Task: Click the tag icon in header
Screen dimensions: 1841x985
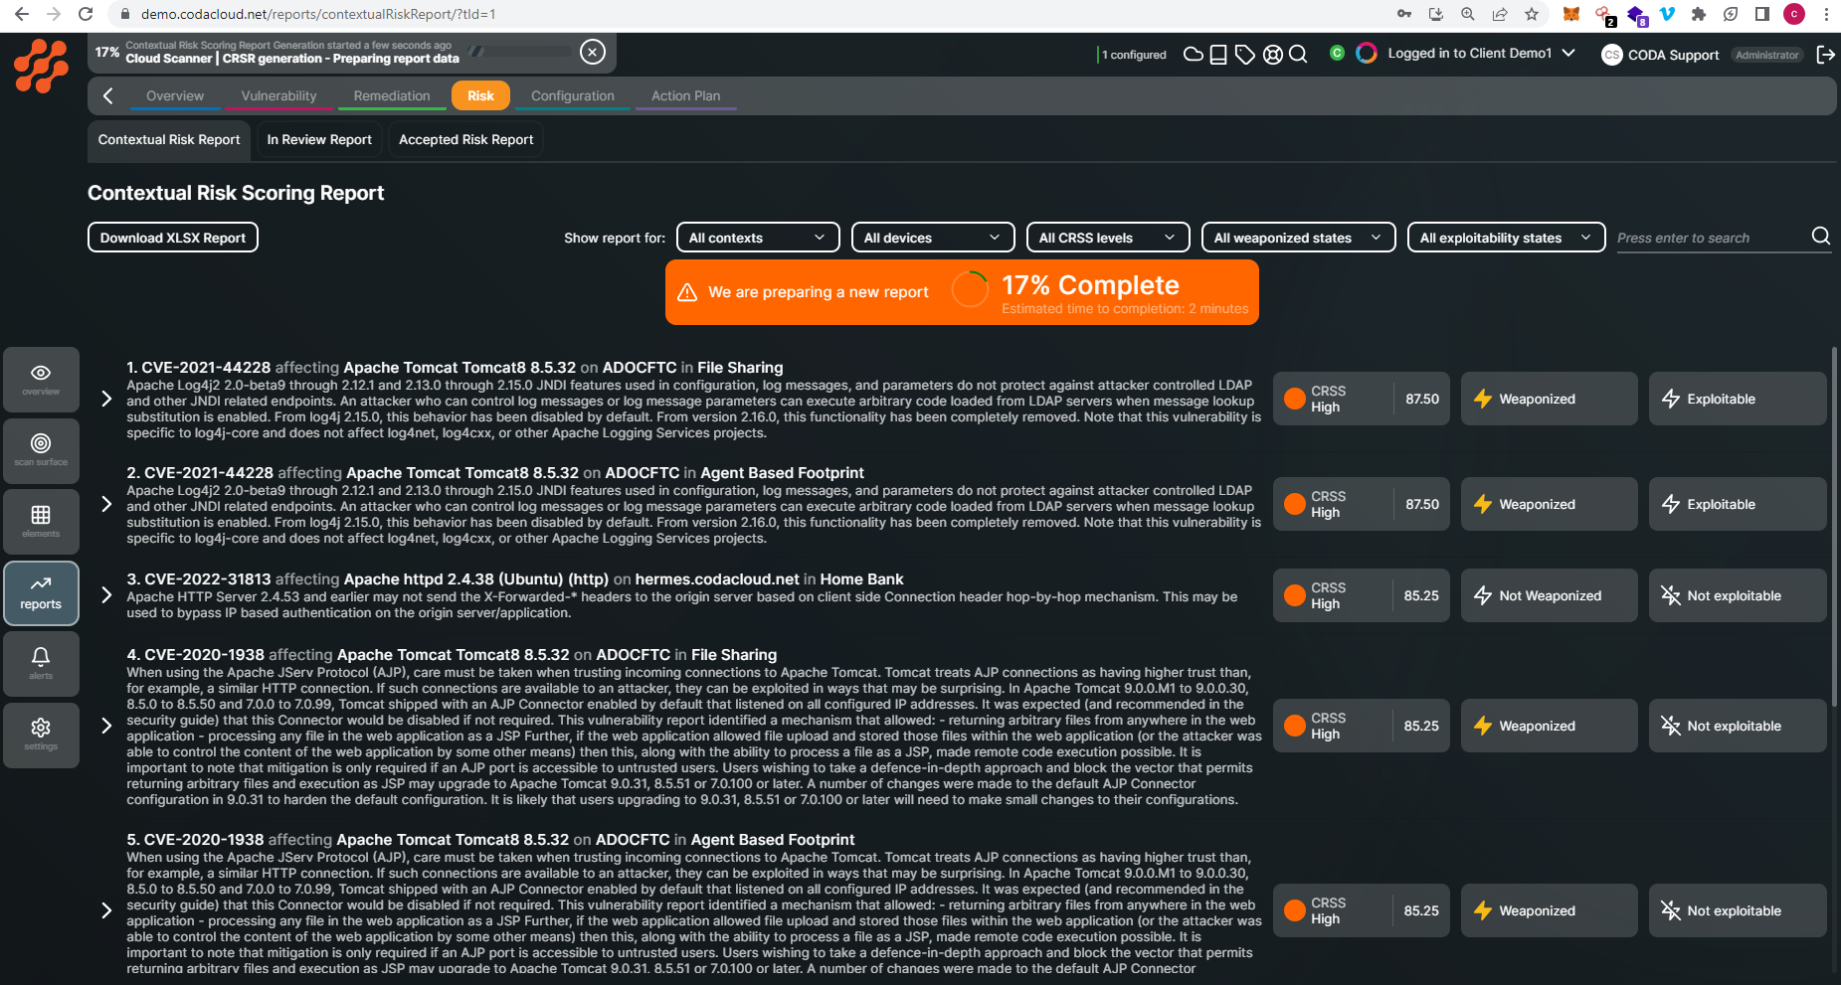Action: click(1244, 54)
